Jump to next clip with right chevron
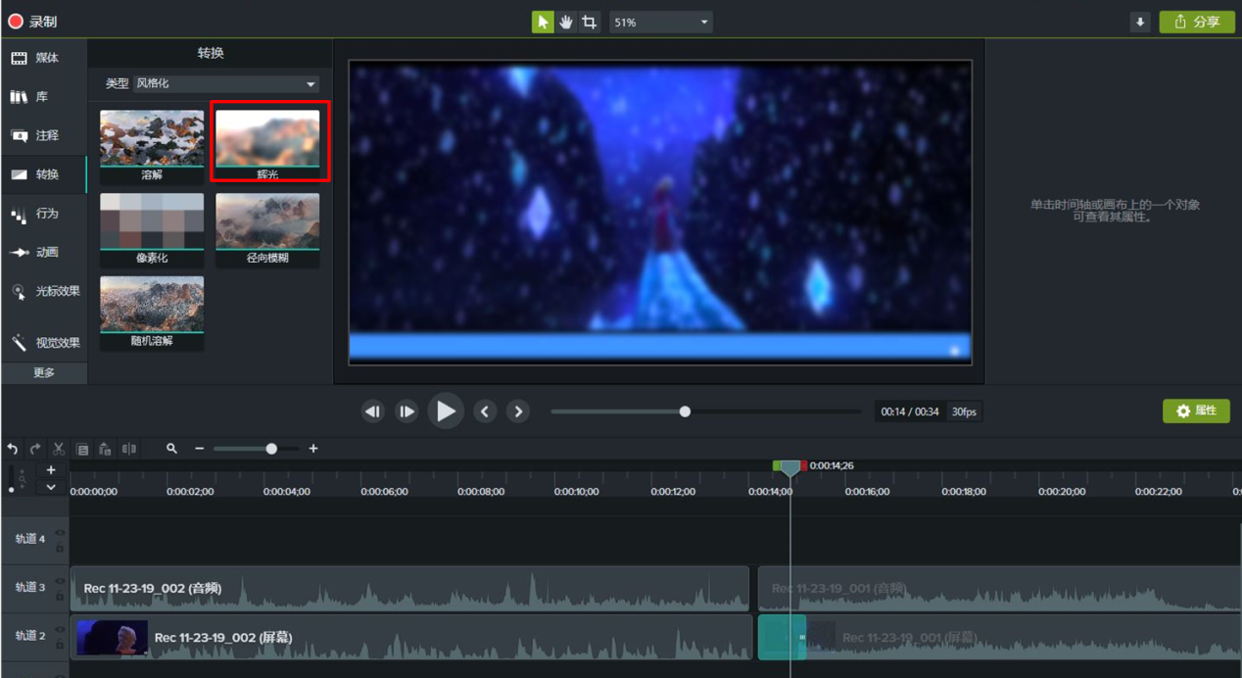The image size is (1242, 678). tap(518, 412)
